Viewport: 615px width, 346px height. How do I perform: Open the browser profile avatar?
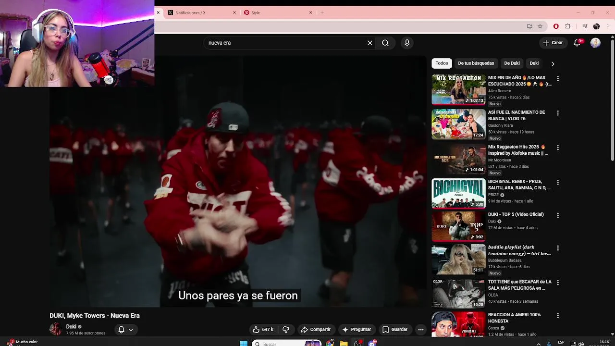[596, 26]
